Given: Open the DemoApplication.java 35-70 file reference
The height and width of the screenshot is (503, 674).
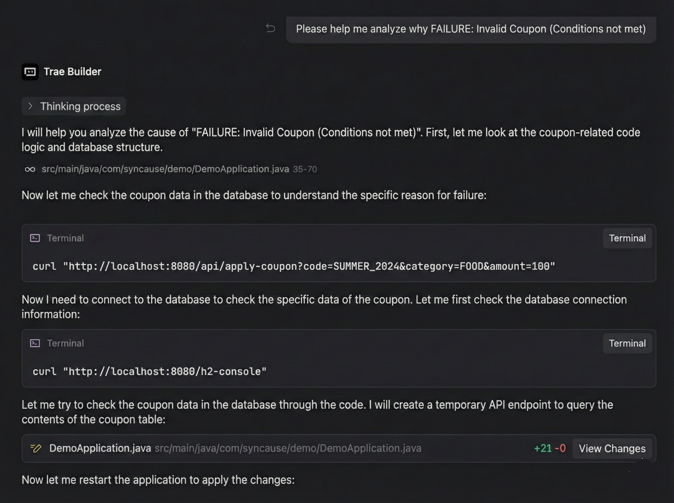Looking at the screenshot, I should (165, 169).
